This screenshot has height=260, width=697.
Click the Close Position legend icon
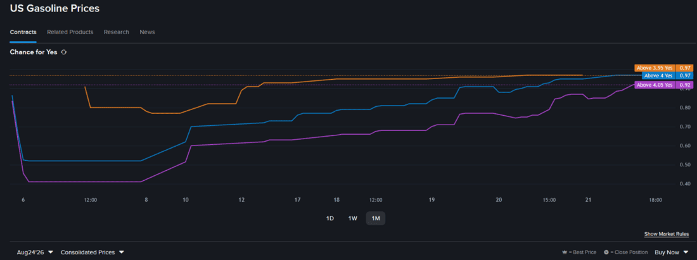pyautogui.click(x=606, y=252)
